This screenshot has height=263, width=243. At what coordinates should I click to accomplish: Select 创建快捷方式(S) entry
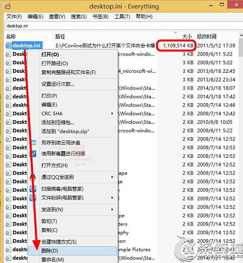pyautogui.click(x=59, y=242)
